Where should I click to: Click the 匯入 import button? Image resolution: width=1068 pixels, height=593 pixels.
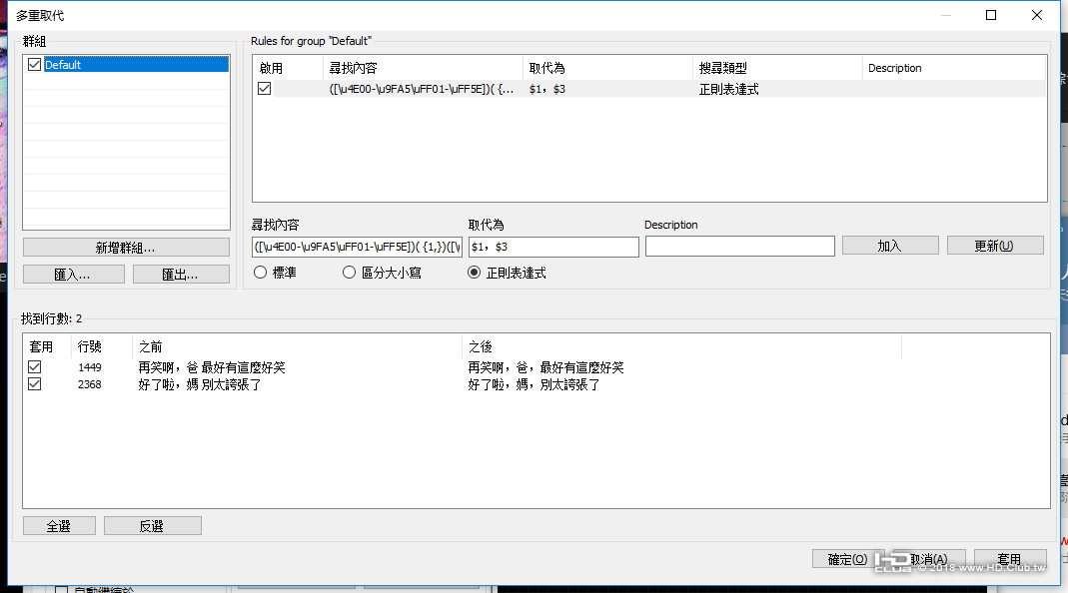[74, 274]
